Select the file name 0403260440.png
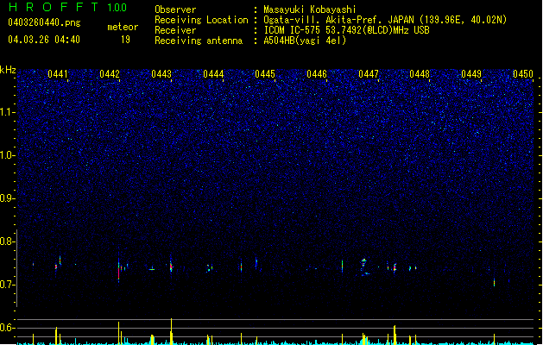 pos(44,22)
